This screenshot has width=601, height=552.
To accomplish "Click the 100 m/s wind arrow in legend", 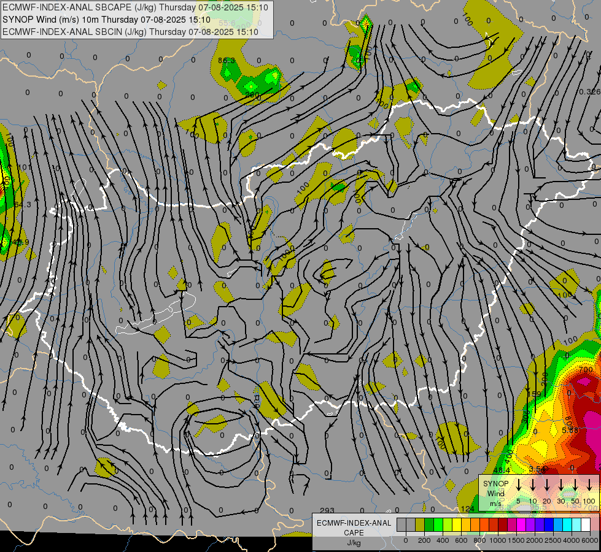I will tap(589, 485).
